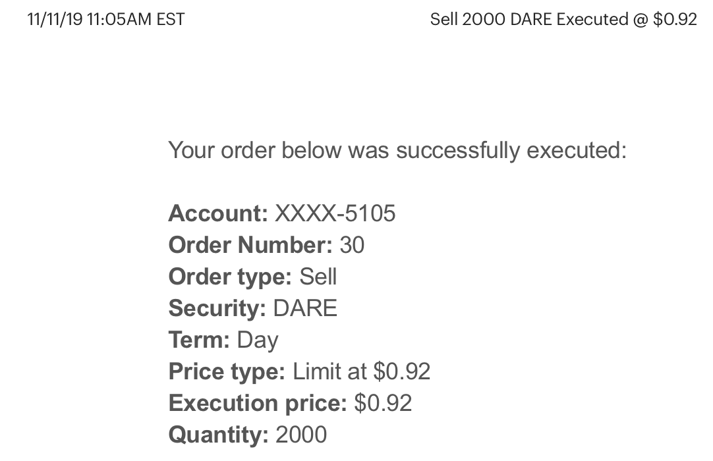Select the Quantity label
Screen dimensions: 713x461
pyautogui.click(x=218, y=435)
